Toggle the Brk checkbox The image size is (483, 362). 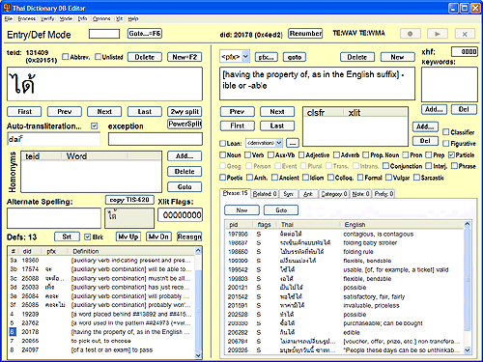click(x=87, y=237)
